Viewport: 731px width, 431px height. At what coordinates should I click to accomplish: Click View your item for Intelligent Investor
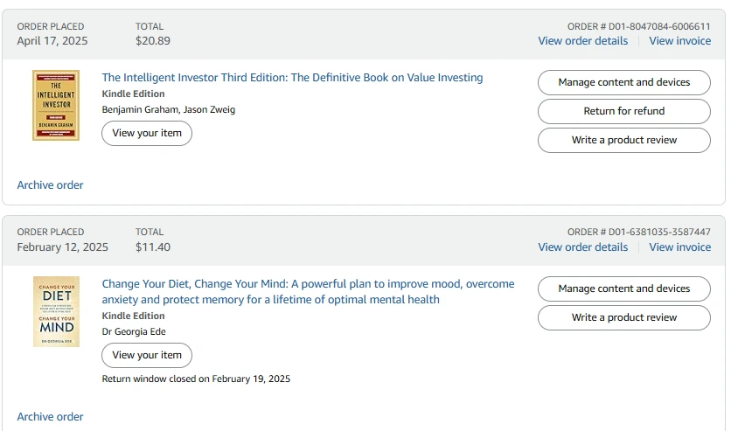tap(147, 133)
